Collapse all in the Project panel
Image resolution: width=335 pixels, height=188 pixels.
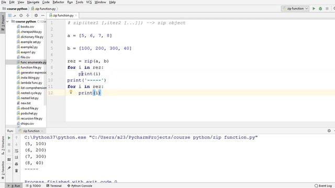click(28, 16)
